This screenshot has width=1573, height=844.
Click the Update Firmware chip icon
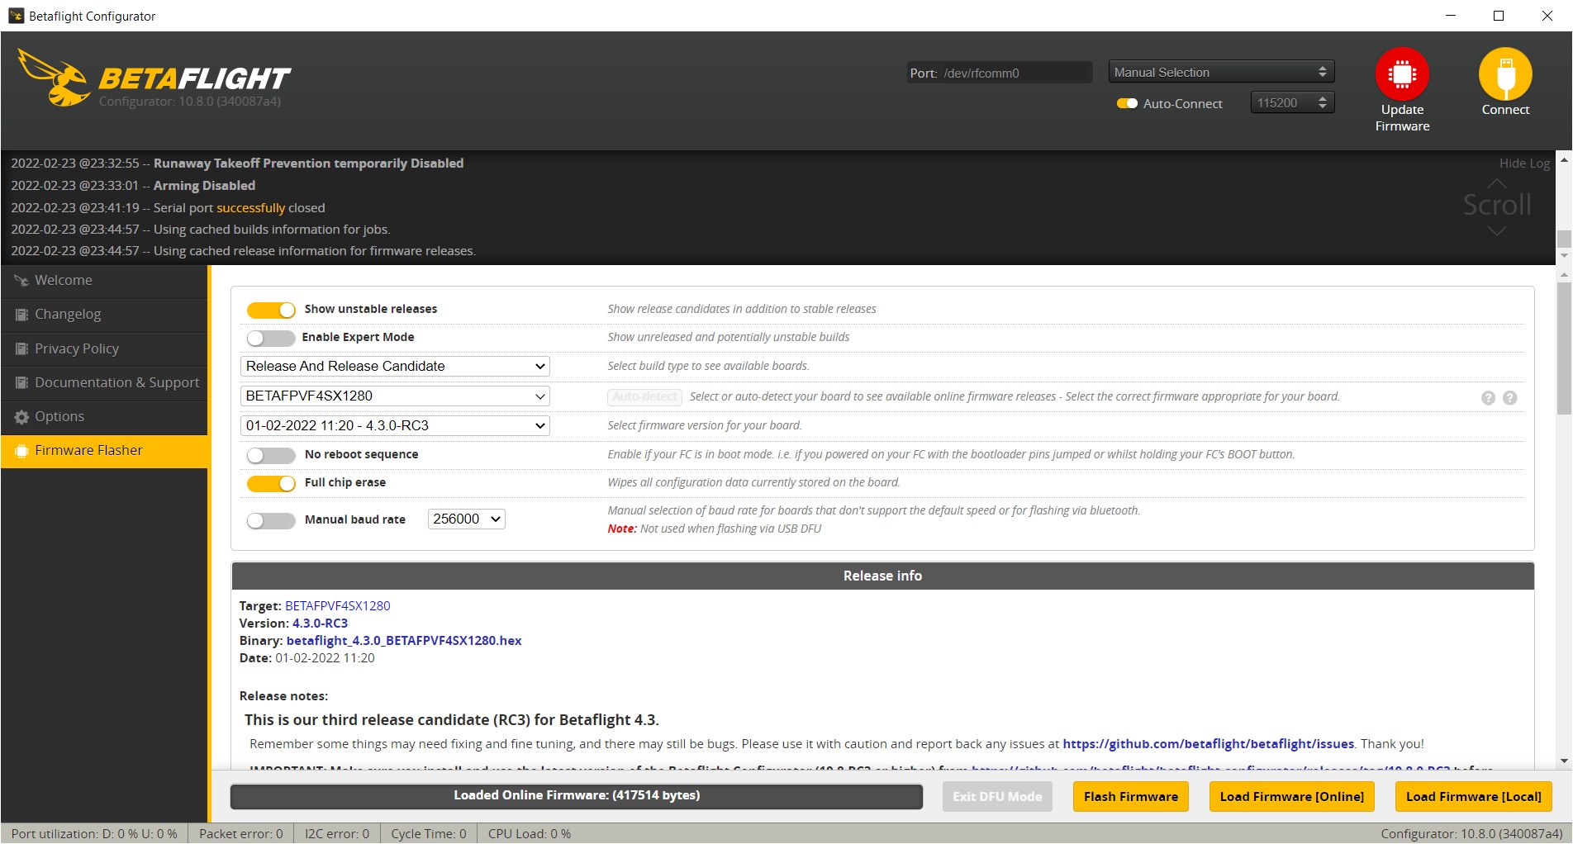click(x=1401, y=74)
